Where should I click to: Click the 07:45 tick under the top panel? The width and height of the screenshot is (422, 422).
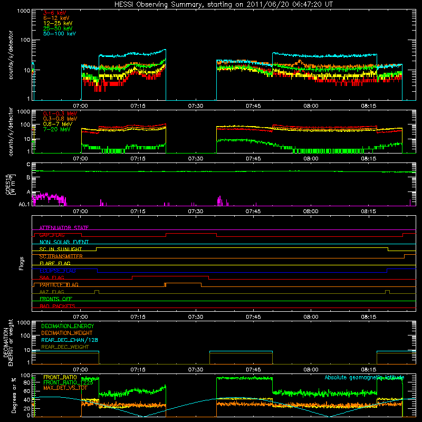point(253,106)
